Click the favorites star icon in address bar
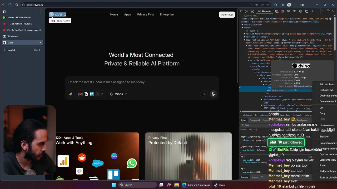The width and height of the screenshot is (337, 189). pyautogui.click(x=268, y=5)
